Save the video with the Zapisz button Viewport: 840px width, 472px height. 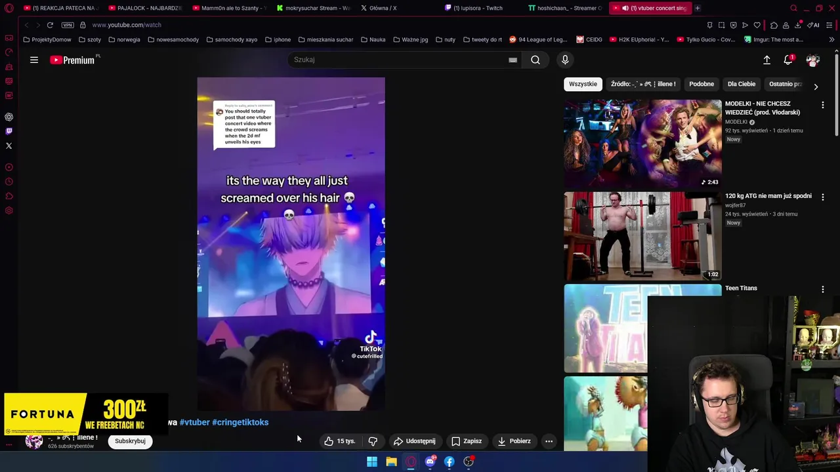pyautogui.click(x=467, y=441)
